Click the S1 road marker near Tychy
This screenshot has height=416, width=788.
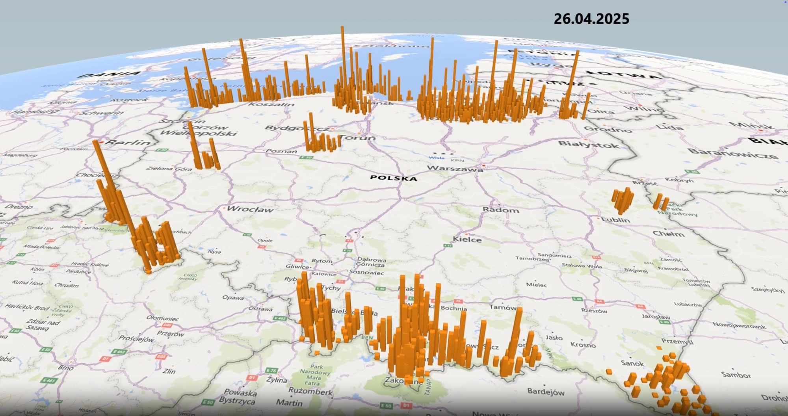[x=341, y=282]
